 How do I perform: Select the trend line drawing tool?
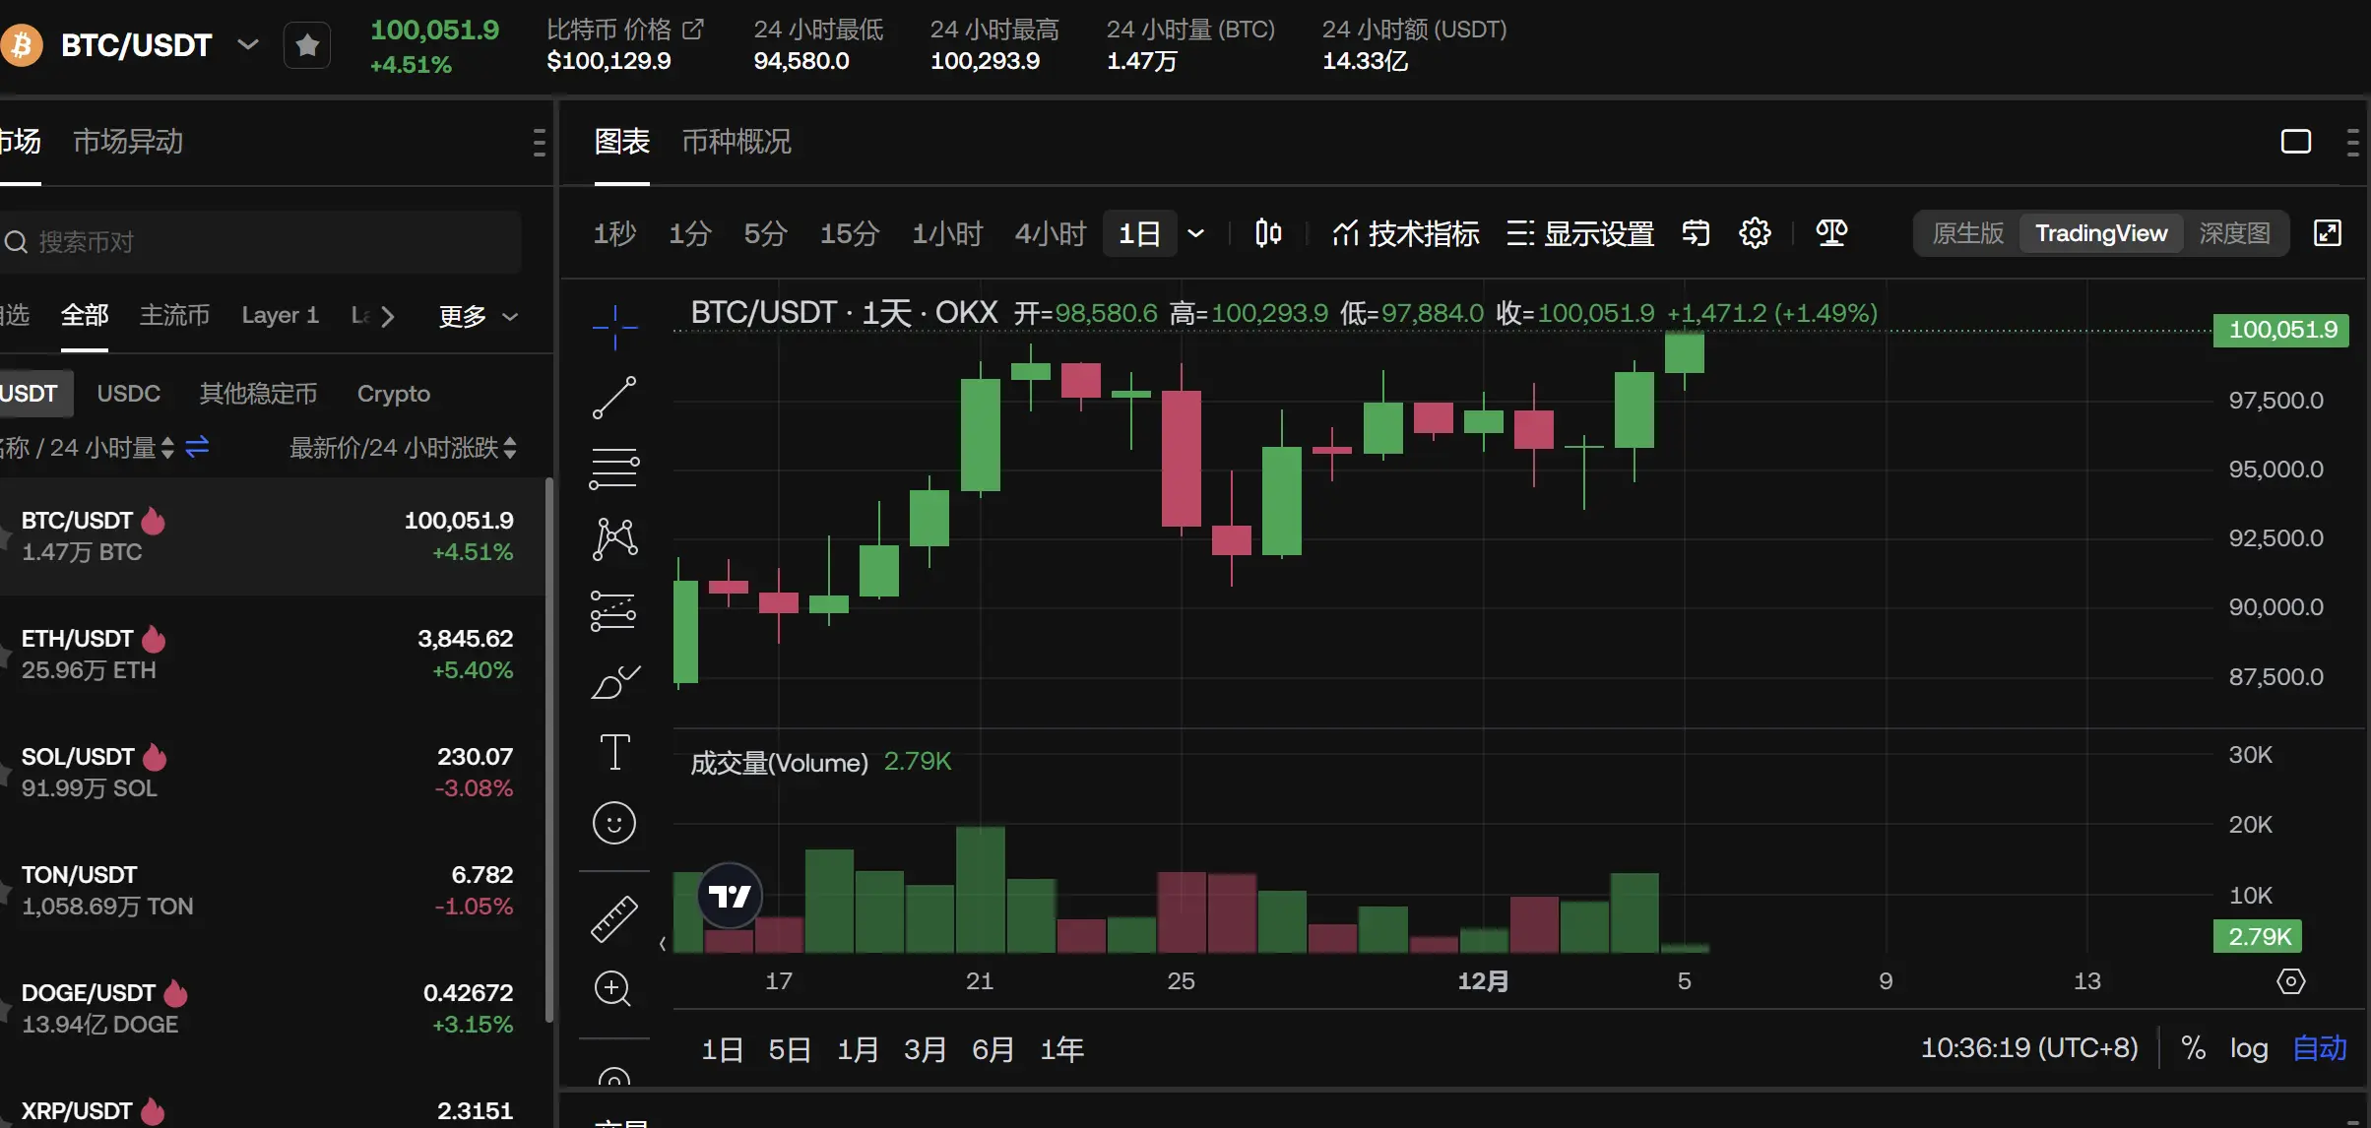coord(612,398)
